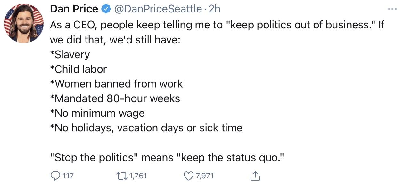Click the 1,761 retweets count
This screenshot has height=188, width=411.
click(x=138, y=176)
